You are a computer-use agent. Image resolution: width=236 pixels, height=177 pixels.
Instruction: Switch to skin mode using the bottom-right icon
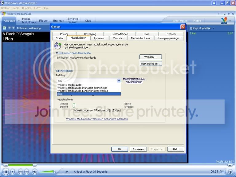click(x=230, y=171)
